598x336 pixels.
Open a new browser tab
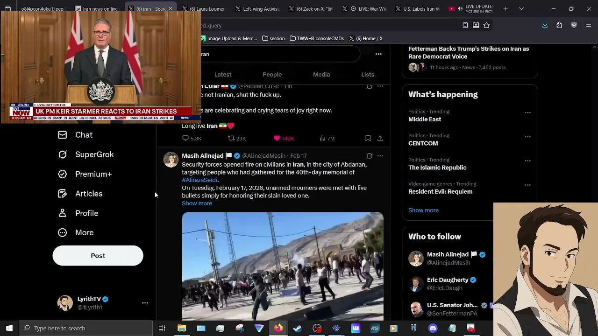coord(505,9)
